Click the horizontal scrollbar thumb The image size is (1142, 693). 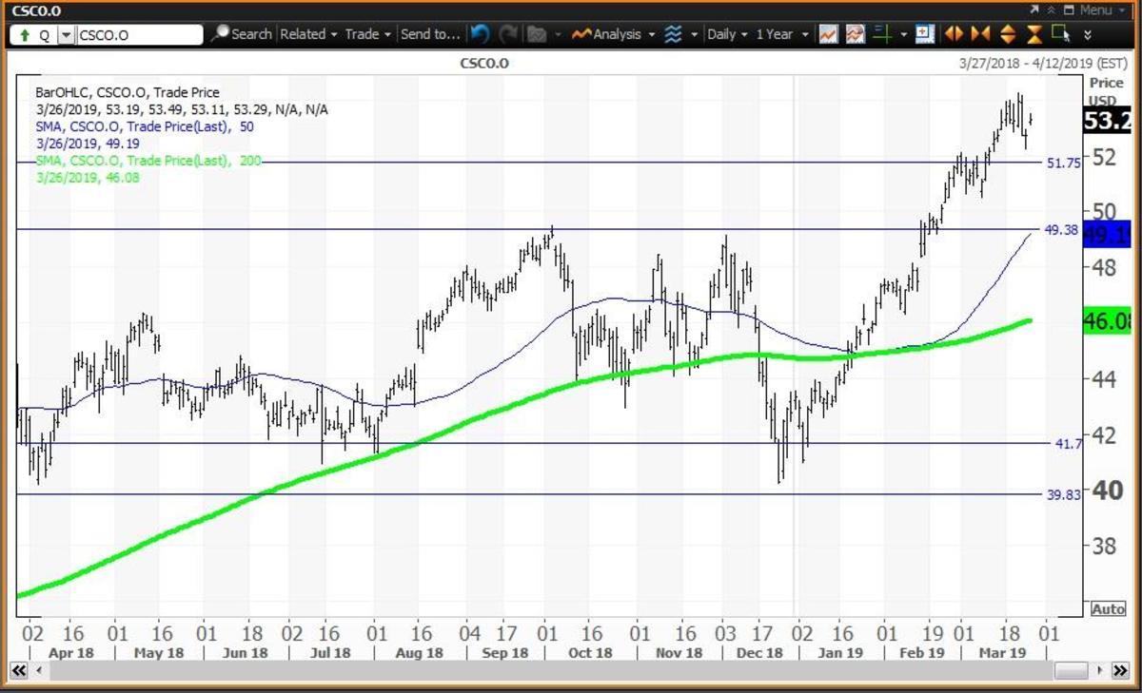tap(1073, 671)
